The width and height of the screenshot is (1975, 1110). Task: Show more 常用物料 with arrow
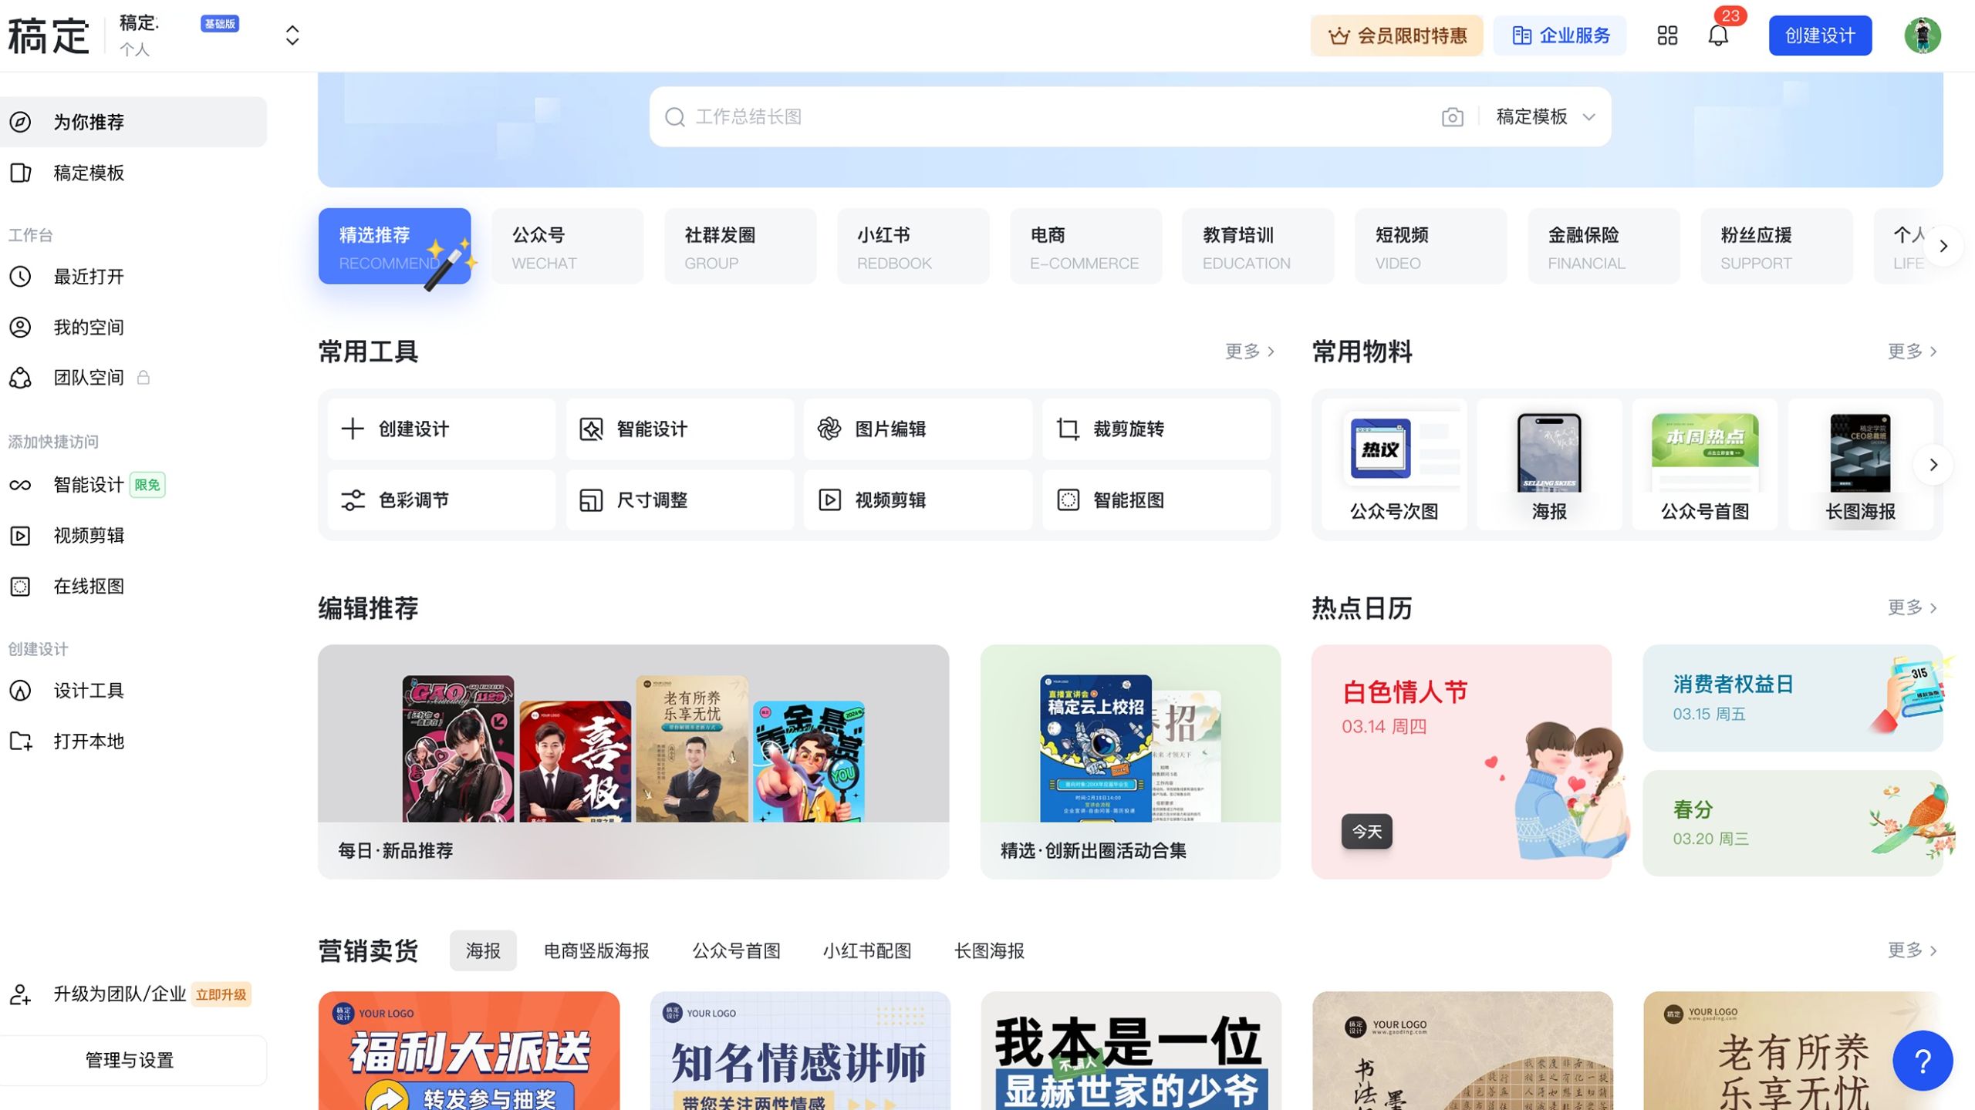pyautogui.click(x=1933, y=465)
